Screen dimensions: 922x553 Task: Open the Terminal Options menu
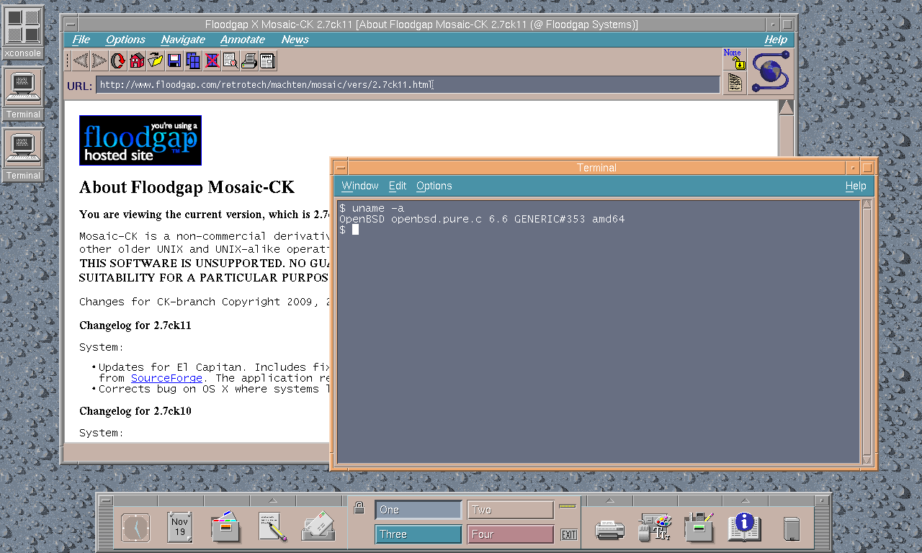434,186
